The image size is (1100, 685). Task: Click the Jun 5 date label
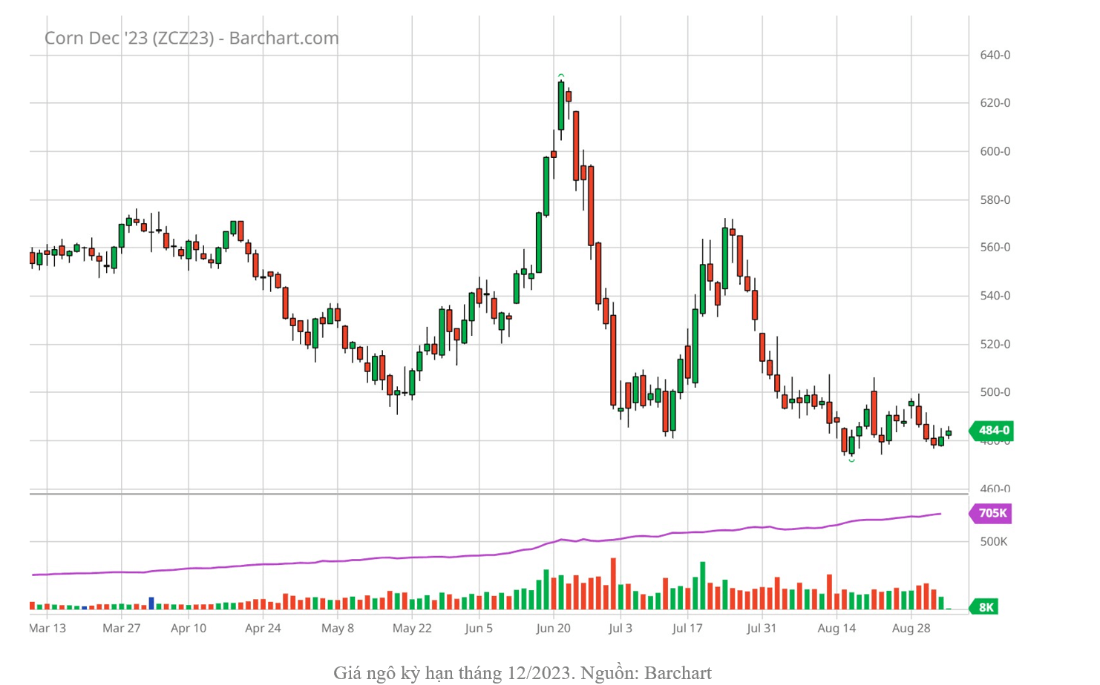pyautogui.click(x=479, y=628)
